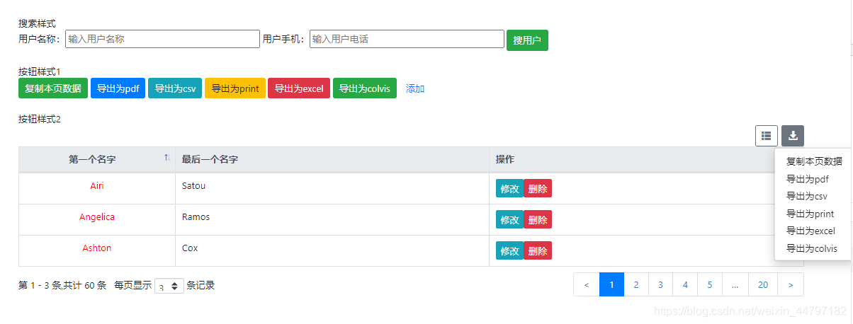
Task: Click the 操作 column header
Action: 646,159
